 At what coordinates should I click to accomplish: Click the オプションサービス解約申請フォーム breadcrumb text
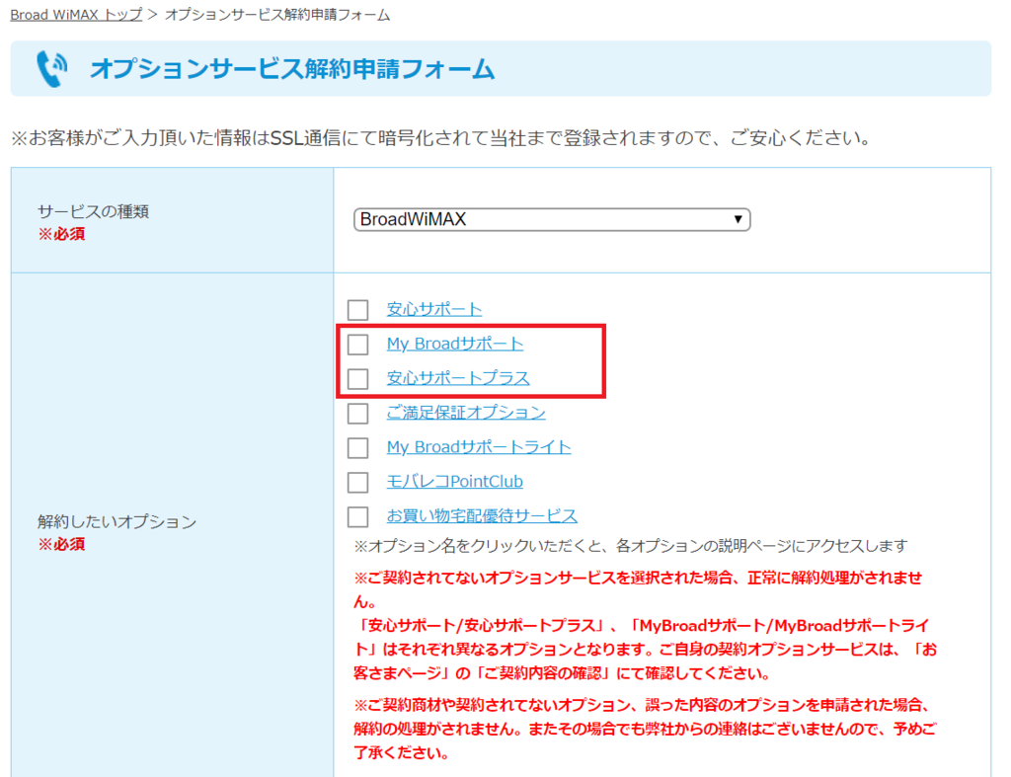point(277,15)
